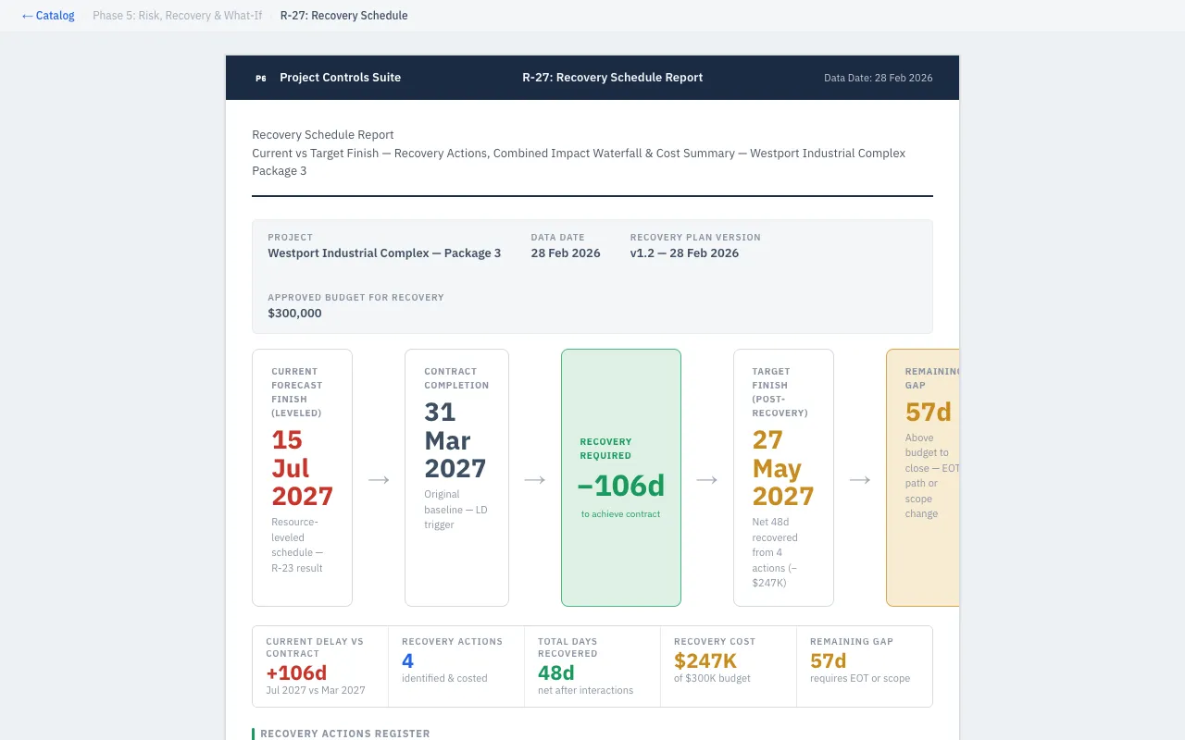Click the Data Date text in header bar
The height and width of the screenshot is (740, 1185).
point(878,78)
